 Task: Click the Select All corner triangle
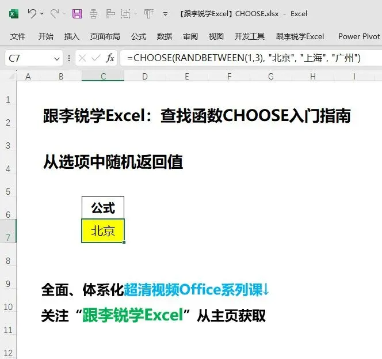(12, 77)
